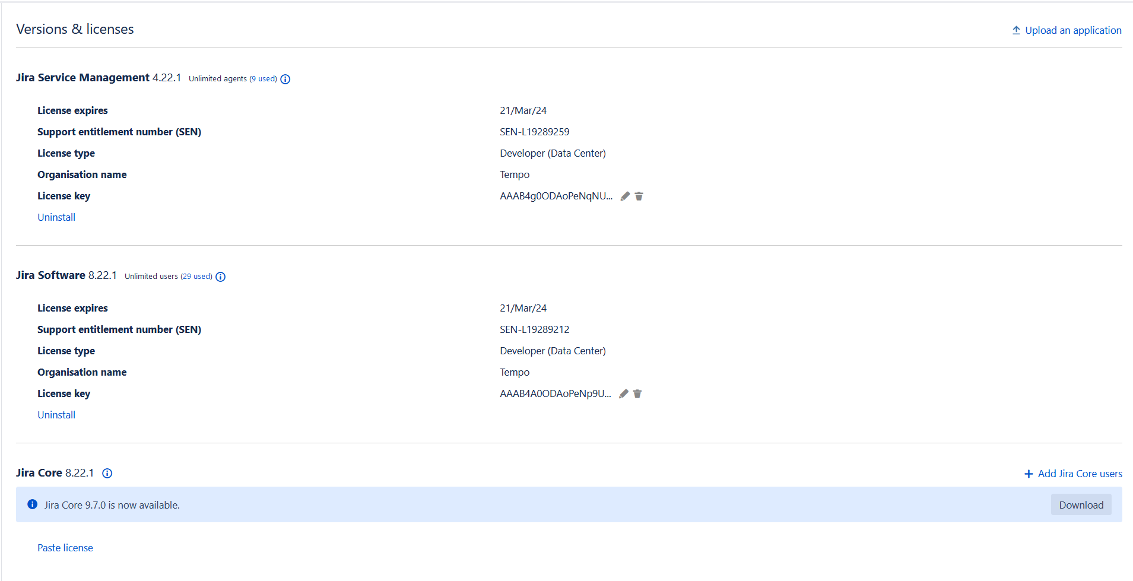Click the Upload an application link
1133x581 pixels.
tap(1067, 30)
